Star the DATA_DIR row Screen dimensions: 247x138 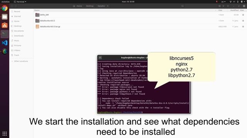pos(243,15)
